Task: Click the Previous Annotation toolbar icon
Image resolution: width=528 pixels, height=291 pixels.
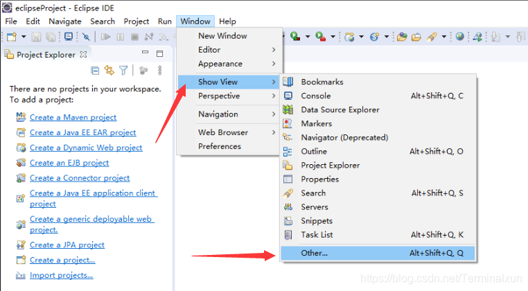Action: pos(520,36)
